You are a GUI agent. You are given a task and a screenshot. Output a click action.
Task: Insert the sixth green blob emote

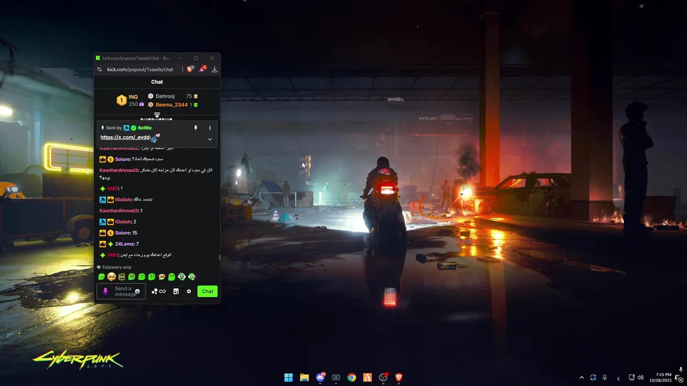pyautogui.click(x=152, y=277)
